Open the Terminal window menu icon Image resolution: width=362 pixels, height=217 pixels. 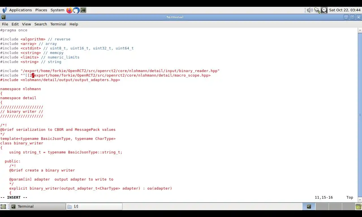click(3, 17)
